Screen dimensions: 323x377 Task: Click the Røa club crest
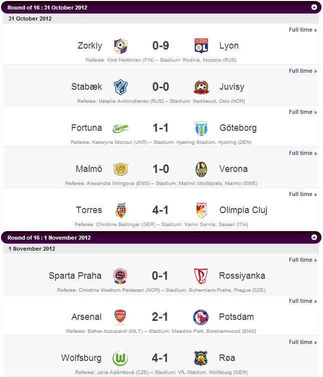201,358
